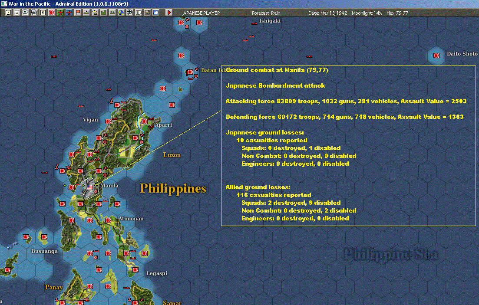Click the 'Allied ground losses:' line

(x=258, y=187)
